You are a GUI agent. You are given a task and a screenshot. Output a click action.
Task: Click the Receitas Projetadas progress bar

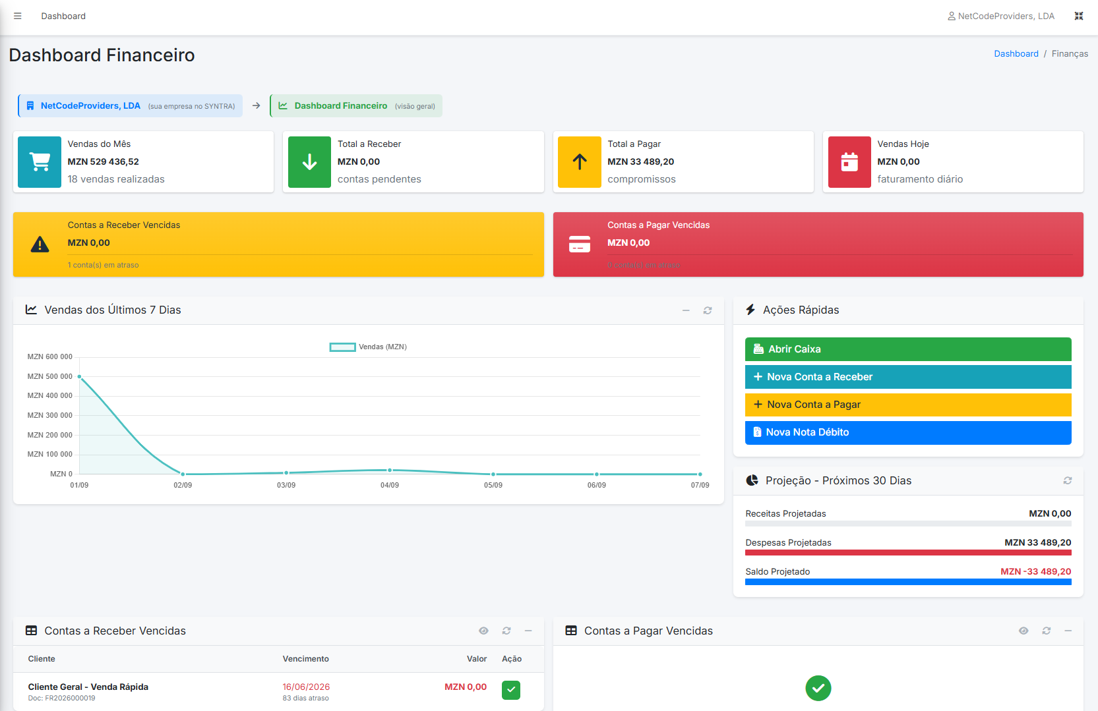point(908,524)
